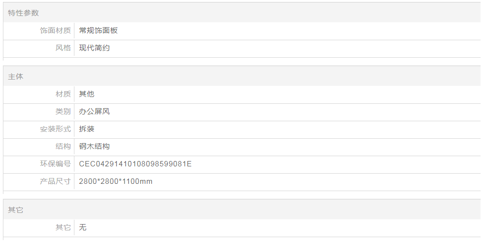Select the CEC042914101080985990­81E code text
483x243 pixels.
[135, 164]
